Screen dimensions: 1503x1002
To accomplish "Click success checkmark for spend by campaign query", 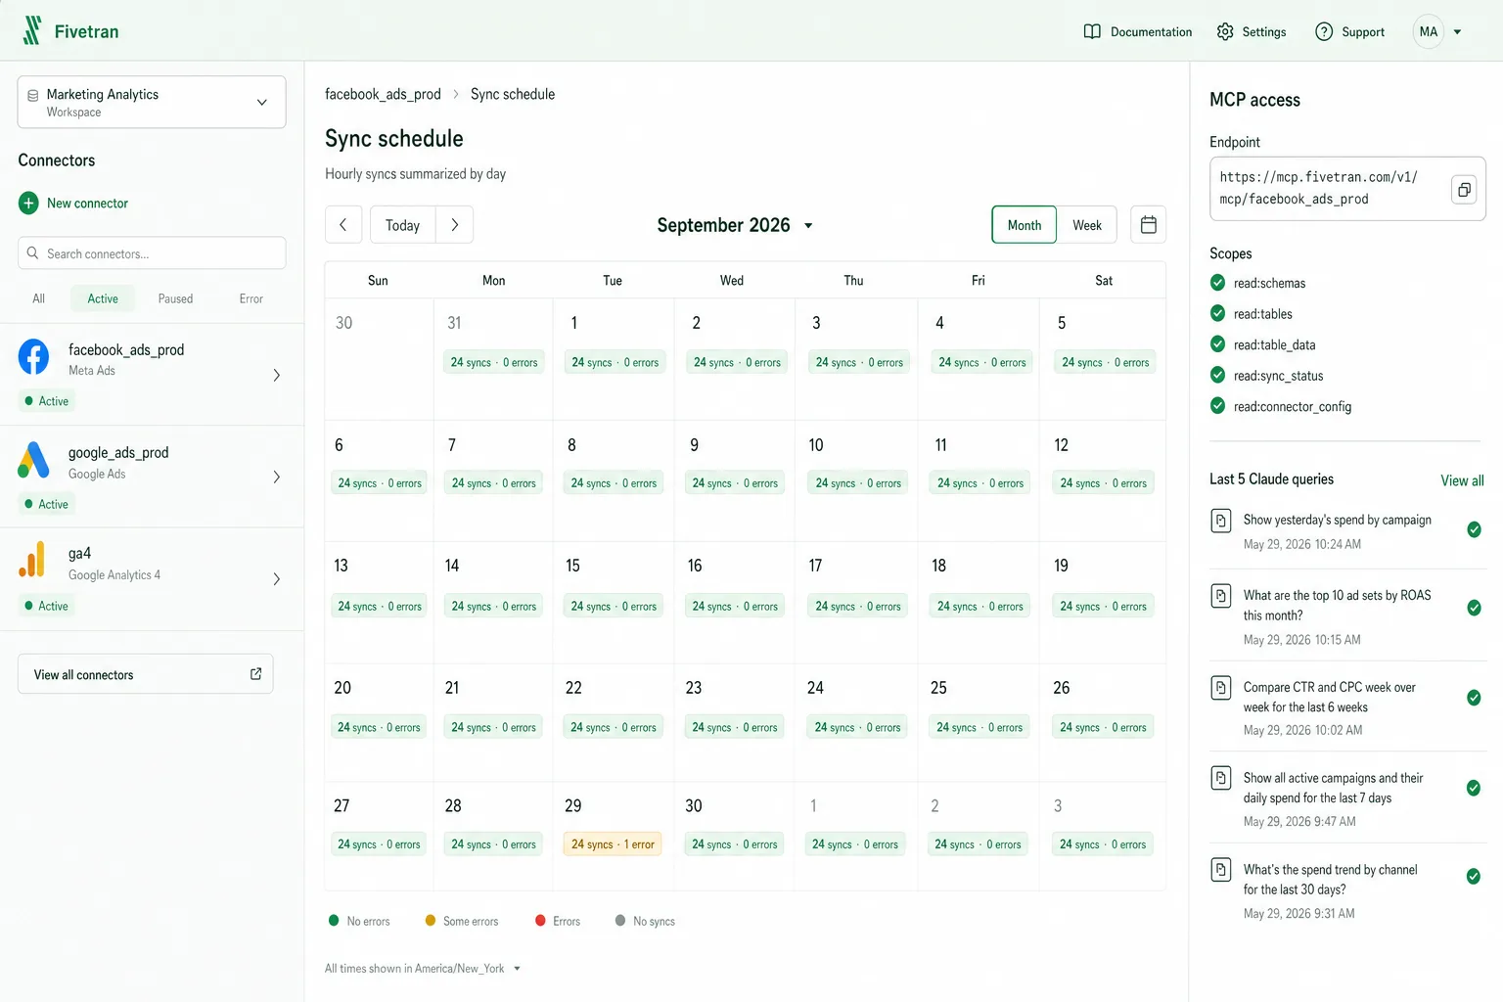I will click(1474, 529).
